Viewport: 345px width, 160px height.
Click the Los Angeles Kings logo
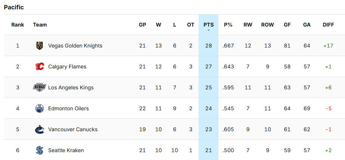40,87
